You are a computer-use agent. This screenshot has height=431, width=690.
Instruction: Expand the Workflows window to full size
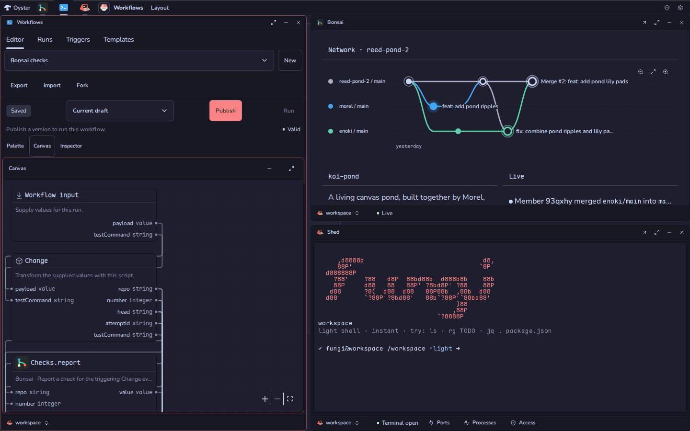[274, 23]
